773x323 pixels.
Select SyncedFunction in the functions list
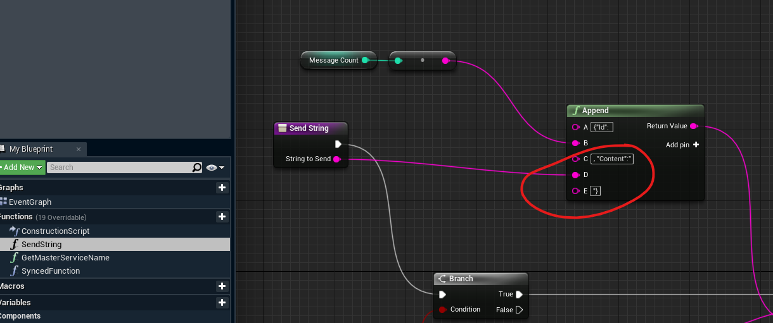pos(51,271)
